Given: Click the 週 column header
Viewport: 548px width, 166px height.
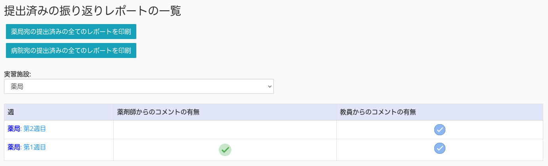Looking at the screenshot, I should click(11, 112).
